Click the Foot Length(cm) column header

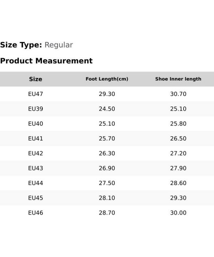107,79
